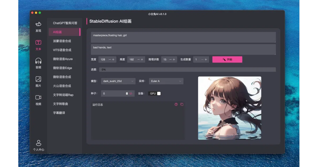The width and height of the screenshot is (318, 167).
Task: Click the seed field spinner arrows
Action: [127, 94]
